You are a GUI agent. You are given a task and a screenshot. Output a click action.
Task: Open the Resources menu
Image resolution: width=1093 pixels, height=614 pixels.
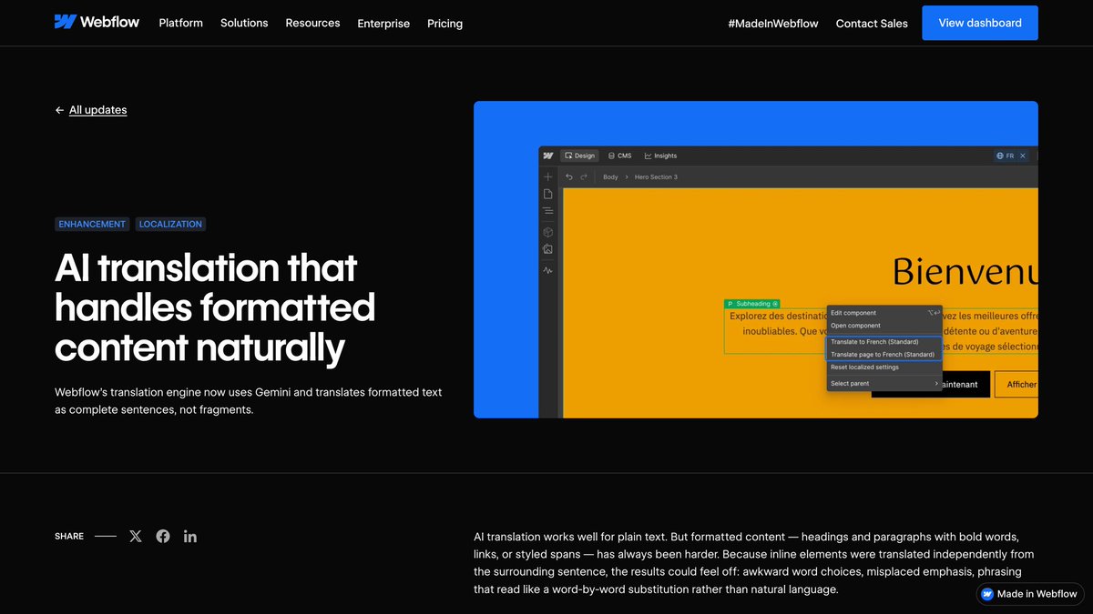coord(312,23)
